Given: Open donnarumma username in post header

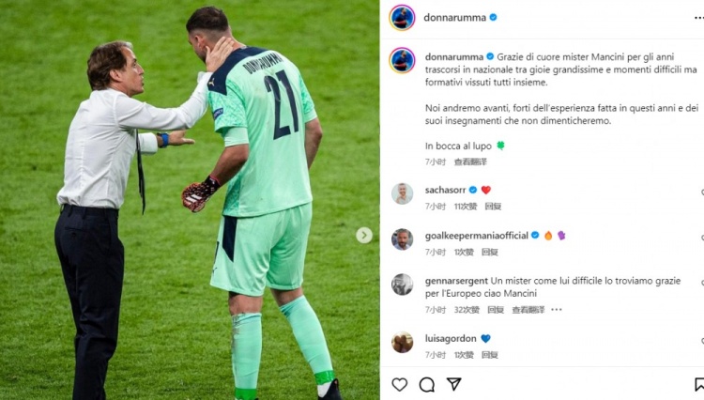Looking at the screenshot, I should click(x=455, y=18).
